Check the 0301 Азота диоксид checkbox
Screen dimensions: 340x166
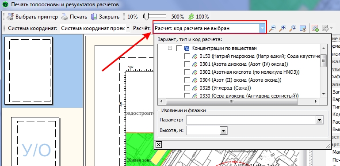click(x=187, y=64)
